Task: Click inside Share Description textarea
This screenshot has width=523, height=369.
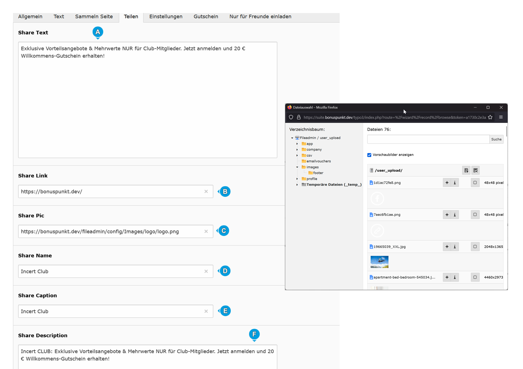Action: click(148, 357)
